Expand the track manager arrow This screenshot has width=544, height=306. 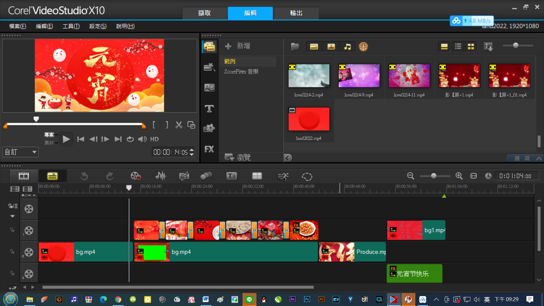point(12,216)
